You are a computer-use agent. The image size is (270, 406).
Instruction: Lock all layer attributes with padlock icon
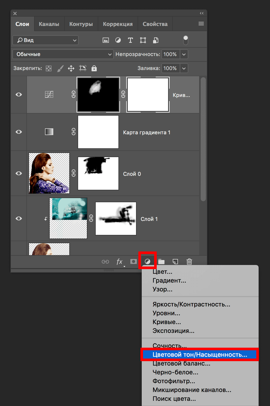tap(94, 68)
